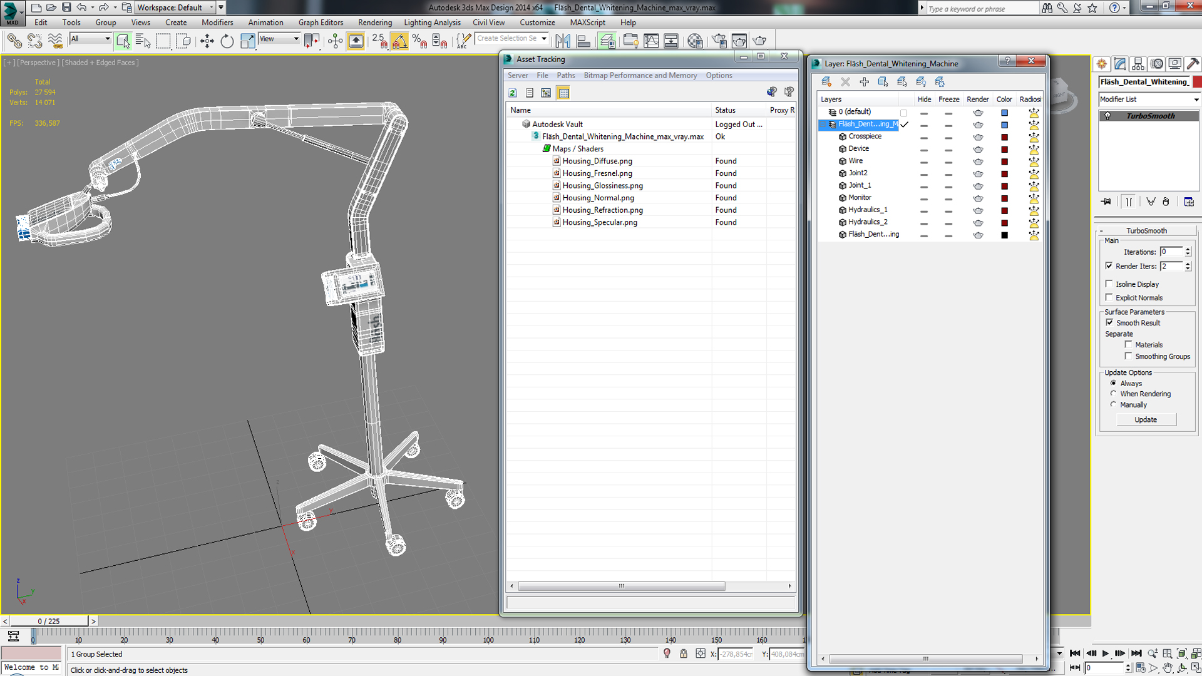This screenshot has width=1202, height=676.
Task: Toggle render teapot for Monitor row
Action: tap(978, 198)
